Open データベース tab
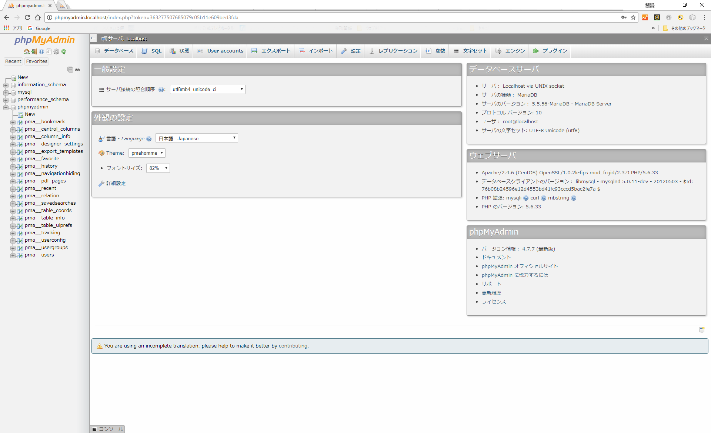The image size is (711, 433). click(114, 51)
